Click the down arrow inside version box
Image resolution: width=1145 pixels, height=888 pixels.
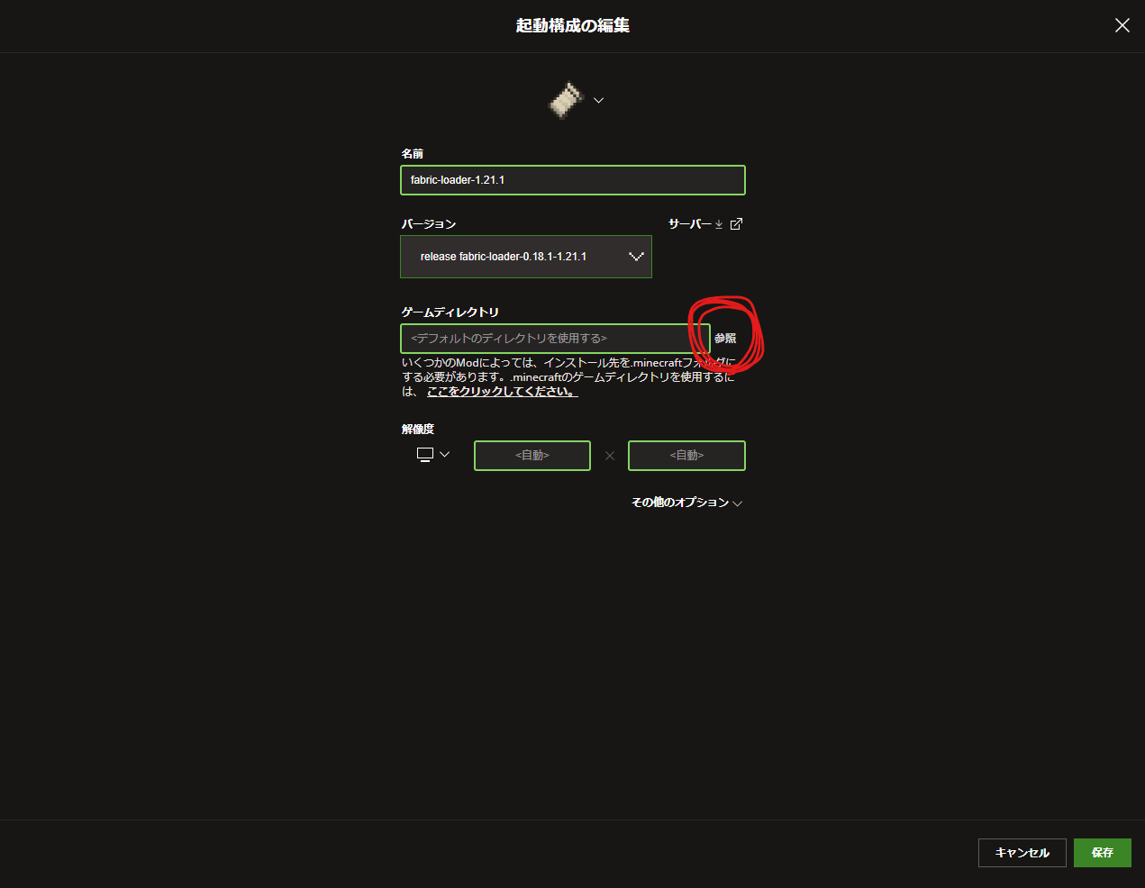coord(636,257)
